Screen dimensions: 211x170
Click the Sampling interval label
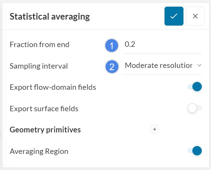[39, 66]
